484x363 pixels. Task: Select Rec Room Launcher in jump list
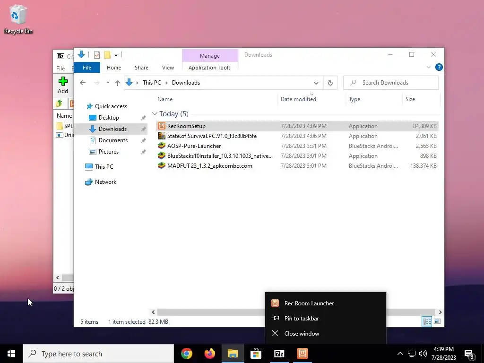326,303
